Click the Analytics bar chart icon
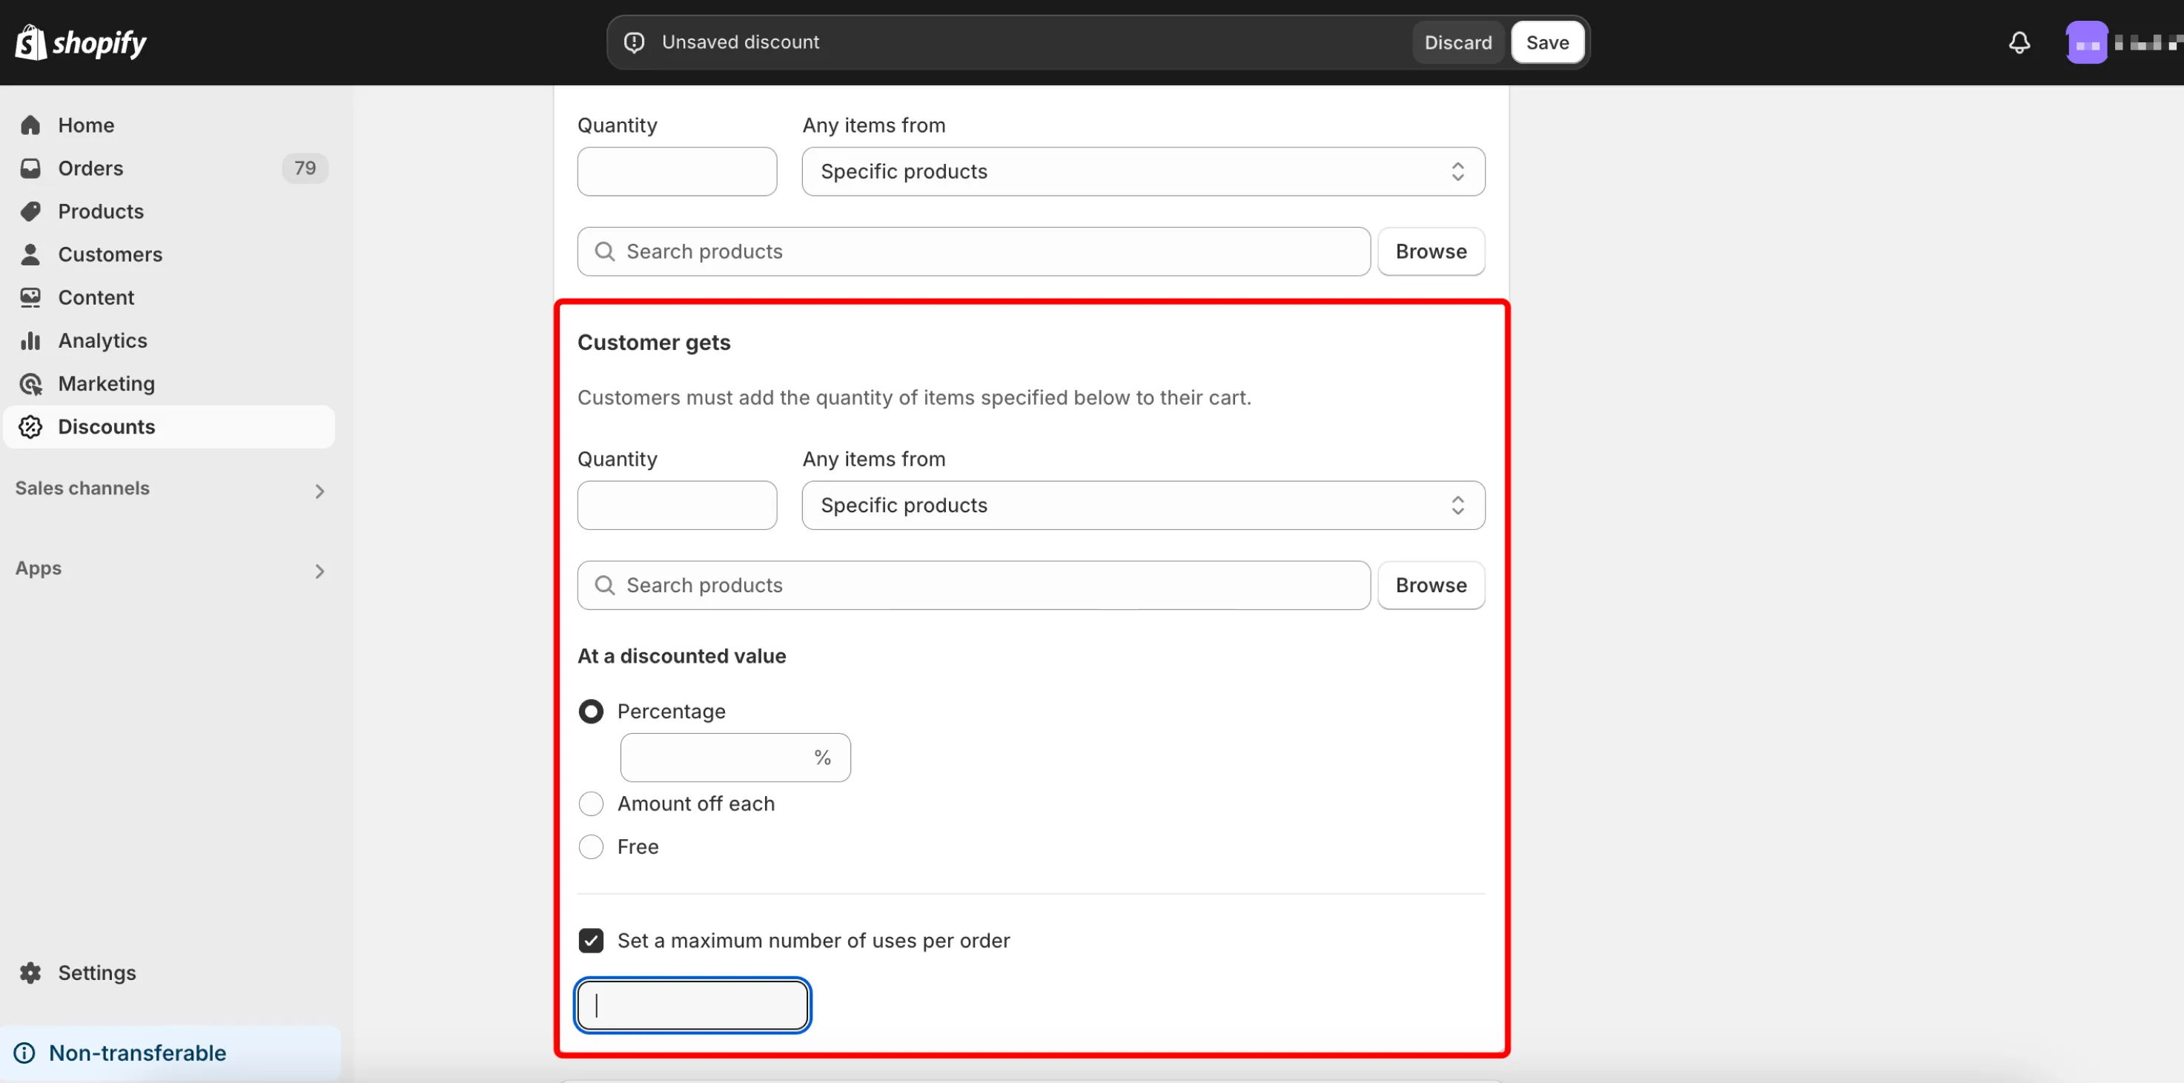The width and height of the screenshot is (2184, 1083). coord(30,341)
